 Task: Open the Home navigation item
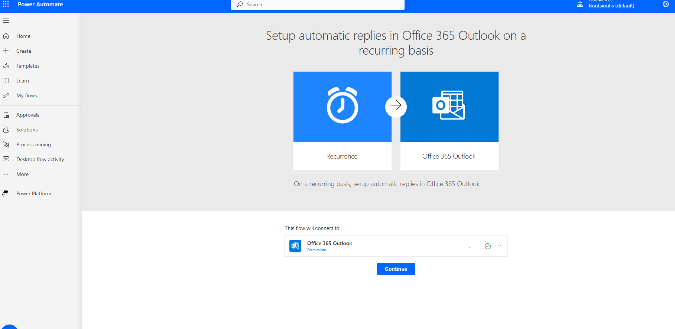(41, 36)
